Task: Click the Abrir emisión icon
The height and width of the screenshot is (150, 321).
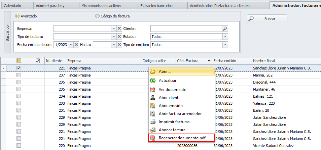Action: [x=153, y=106]
